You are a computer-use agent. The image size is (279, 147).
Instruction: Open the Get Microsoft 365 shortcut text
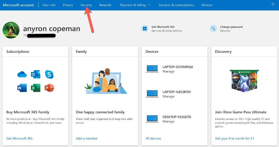163,27
